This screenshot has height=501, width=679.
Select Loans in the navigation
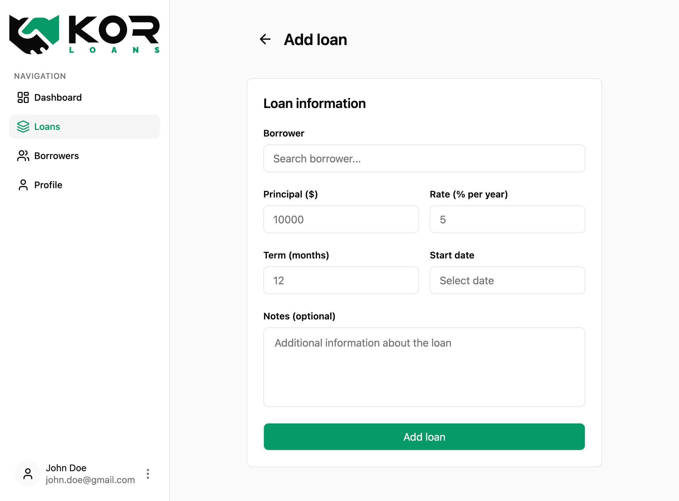[x=47, y=127]
